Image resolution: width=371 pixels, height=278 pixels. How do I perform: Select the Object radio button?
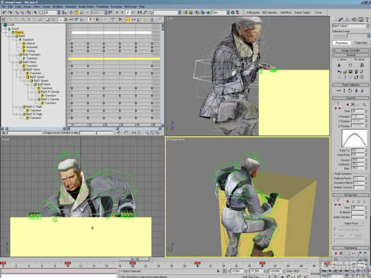(352, 236)
